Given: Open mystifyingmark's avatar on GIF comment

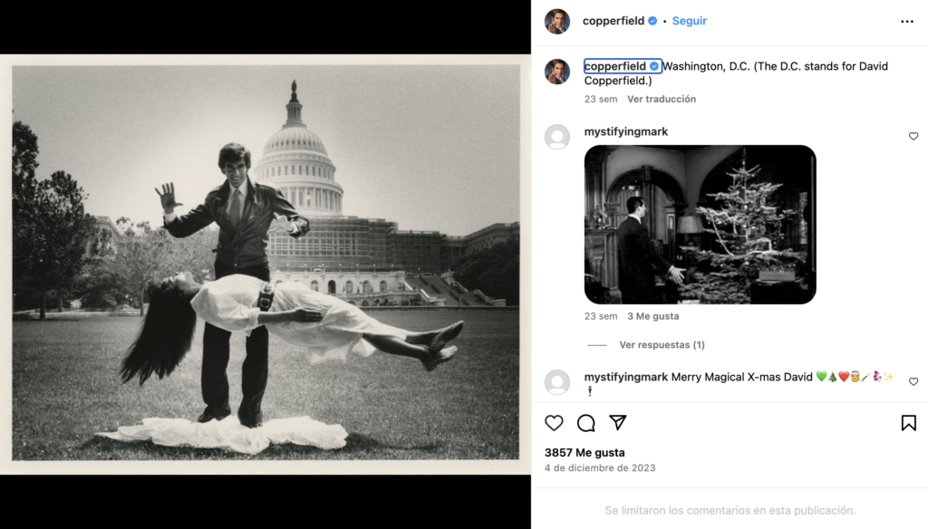Looking at the screenshot, I should coord(557,137).
